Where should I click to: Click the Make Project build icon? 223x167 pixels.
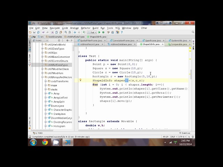coord(84,32)
